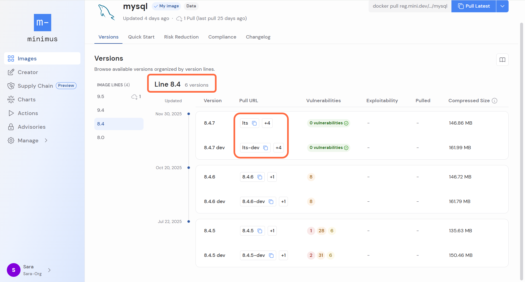
Task: Go to Advisories in sidebar
Action: tap(42, 127)
